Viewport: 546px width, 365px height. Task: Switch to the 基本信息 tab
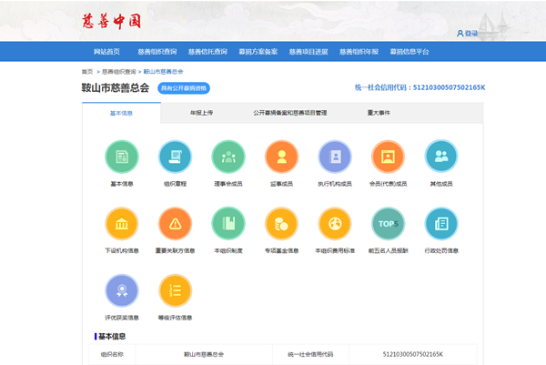pos(121,113)
